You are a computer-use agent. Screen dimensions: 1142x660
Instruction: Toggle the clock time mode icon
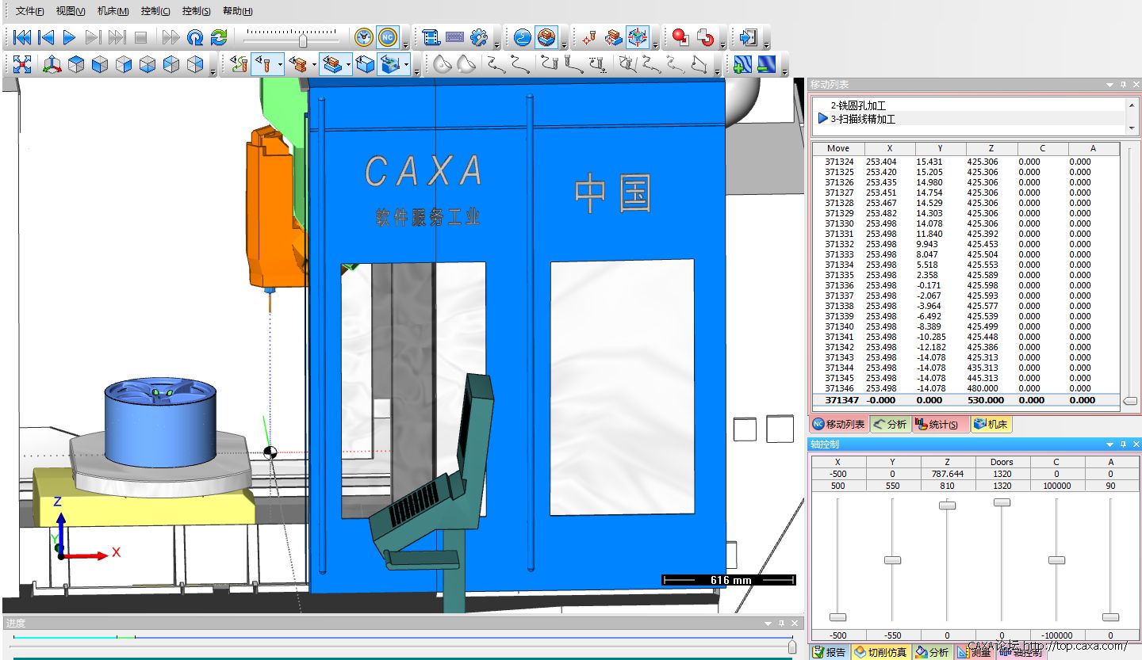[x=363, y=36]
